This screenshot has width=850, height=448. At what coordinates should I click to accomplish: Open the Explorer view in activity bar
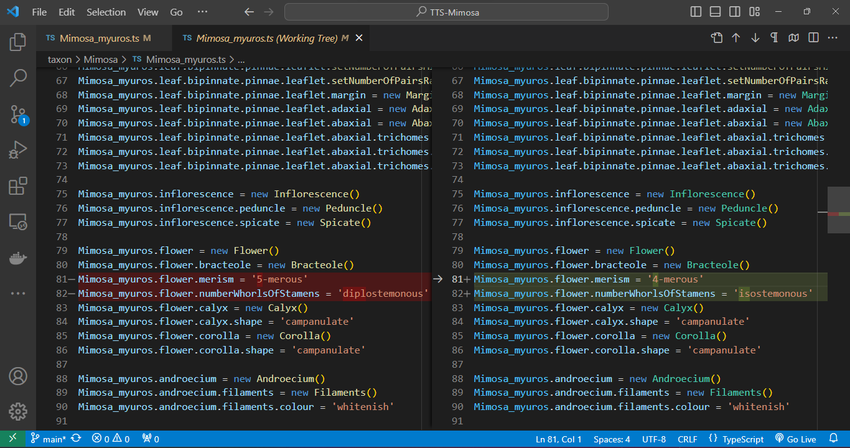click(17, 42)
